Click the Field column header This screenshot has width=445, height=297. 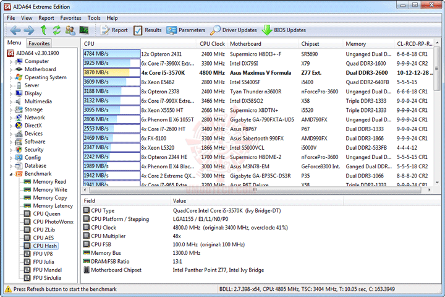point(125,201)
